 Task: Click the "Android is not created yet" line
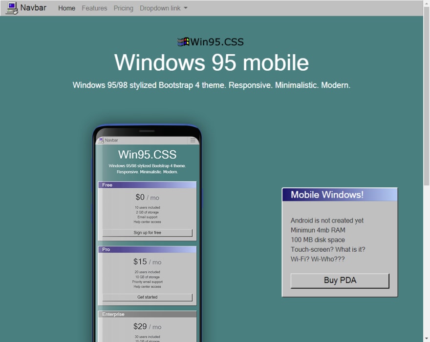tap(327, 221)
